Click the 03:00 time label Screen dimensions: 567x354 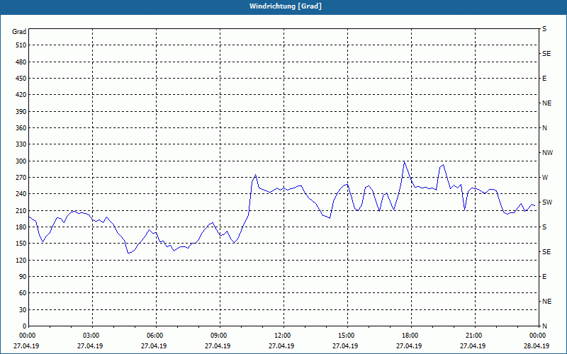pyautogui.click(x=91, y=336)
